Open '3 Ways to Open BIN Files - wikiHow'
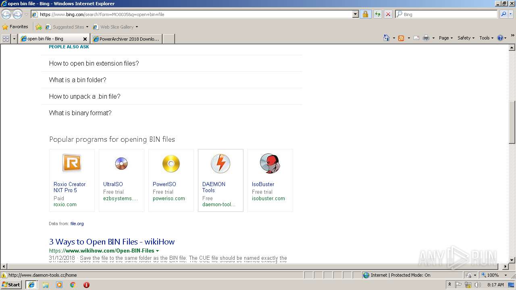This screenshot has width=516, height=290. point(112,242)
